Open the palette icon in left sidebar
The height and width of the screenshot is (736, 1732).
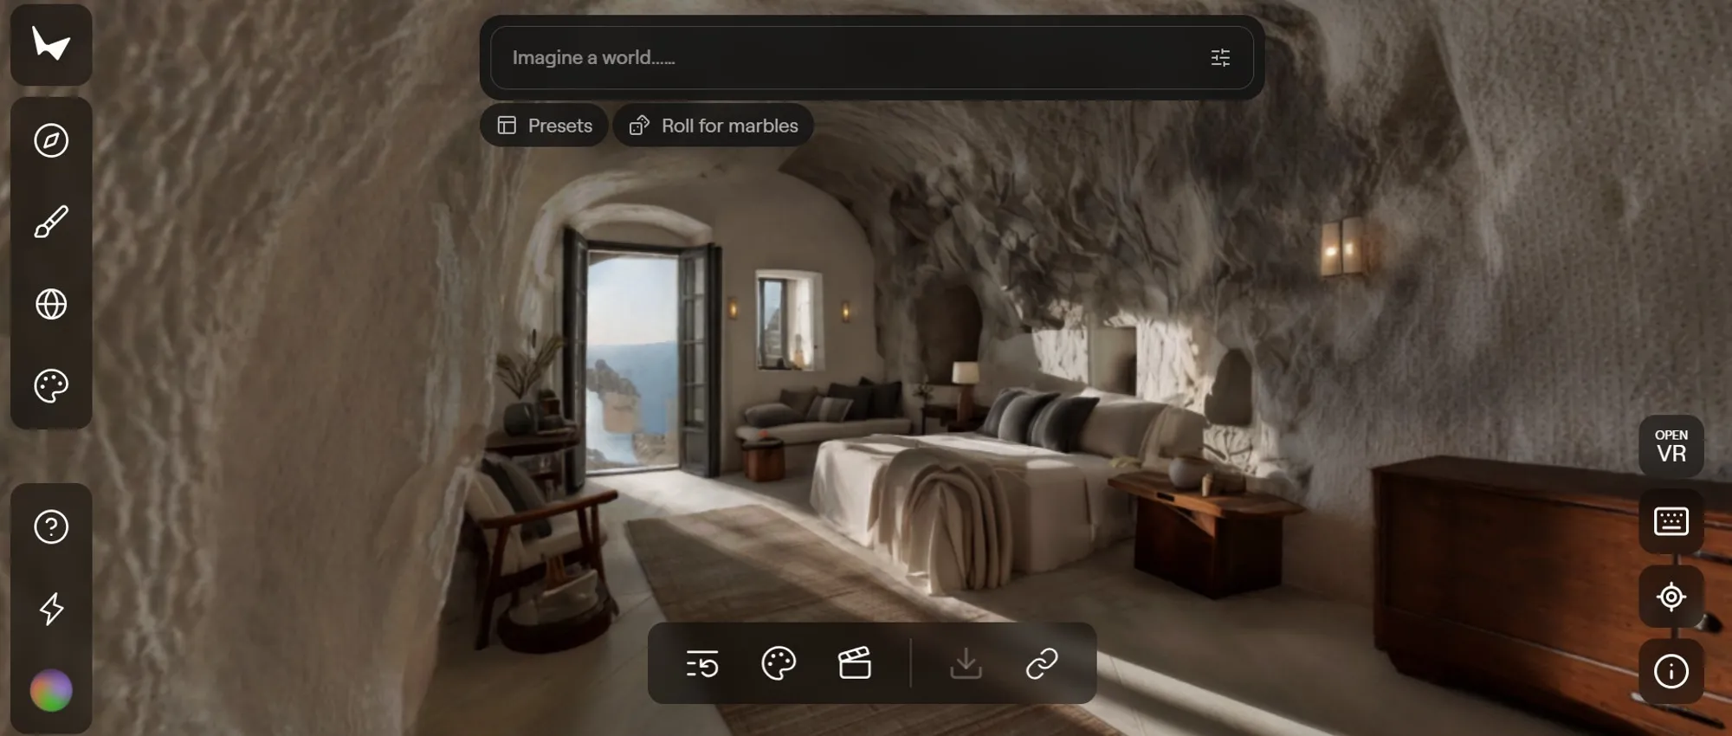[x=51, y=385]
